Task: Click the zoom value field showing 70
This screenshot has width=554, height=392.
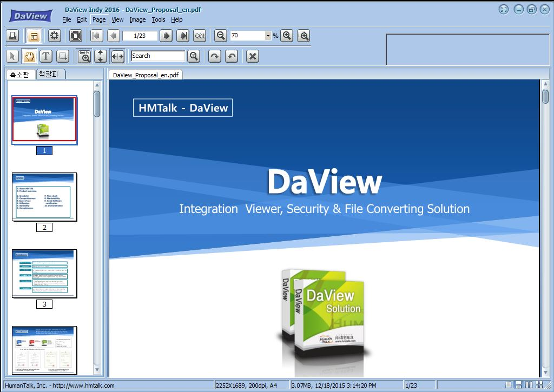Action: [248, 36]
